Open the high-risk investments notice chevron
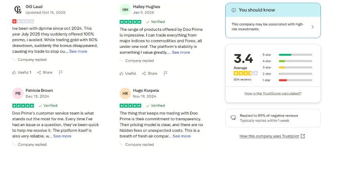Viewport: 337px width, 189px height. pos(313,27)
